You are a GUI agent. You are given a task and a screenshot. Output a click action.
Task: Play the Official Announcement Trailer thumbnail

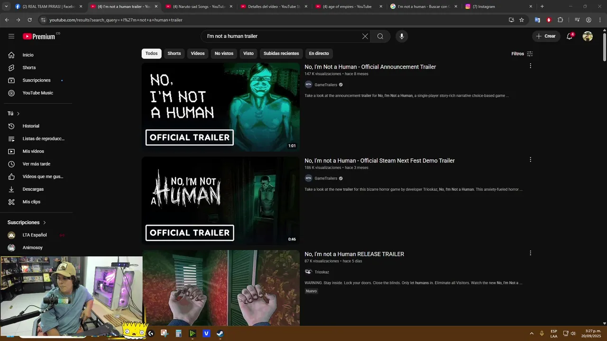tap(221, 107)
